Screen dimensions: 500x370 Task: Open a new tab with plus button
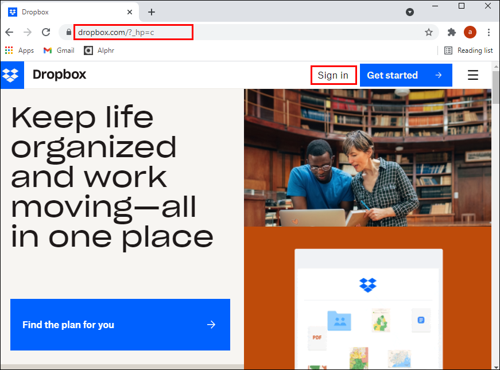tap(152, 12)
